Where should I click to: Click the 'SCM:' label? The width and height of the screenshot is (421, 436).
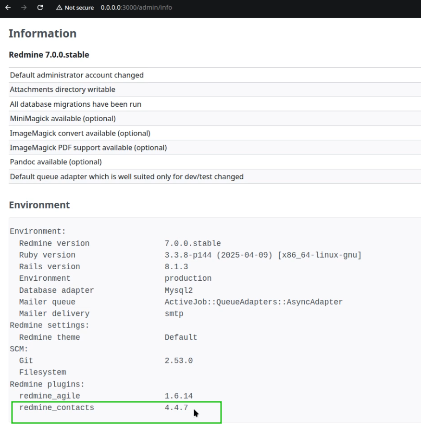[19, 349]
